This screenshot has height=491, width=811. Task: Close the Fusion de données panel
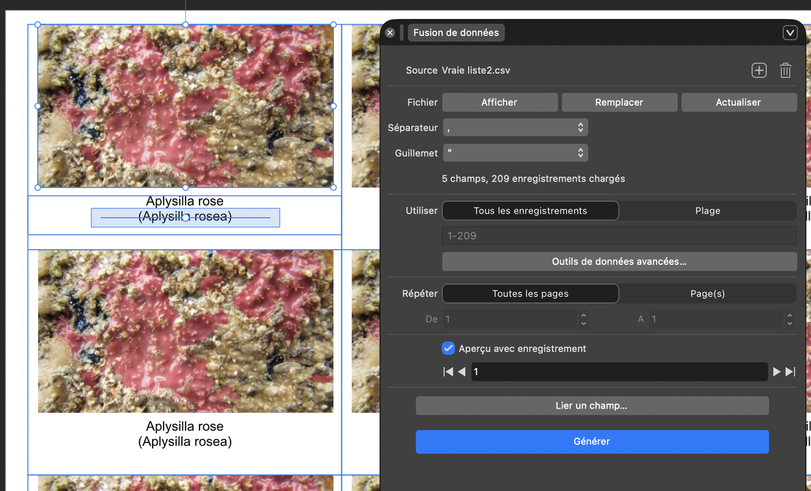point(390,32)
